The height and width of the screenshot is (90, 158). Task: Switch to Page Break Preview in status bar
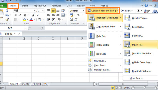pyautogui.click(x=120, y=88)
